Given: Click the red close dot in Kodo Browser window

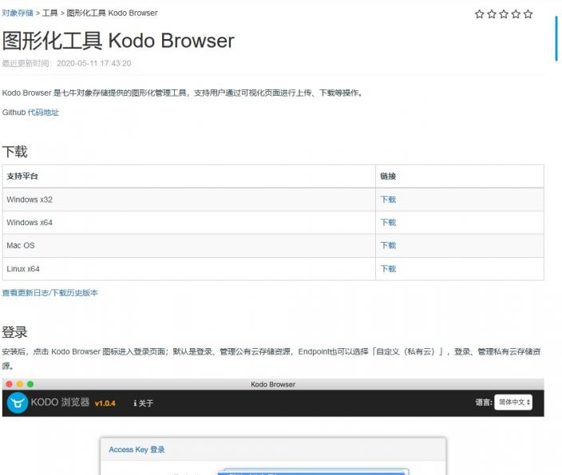Looking at the screenshot, I should click(x=10, y=384).
